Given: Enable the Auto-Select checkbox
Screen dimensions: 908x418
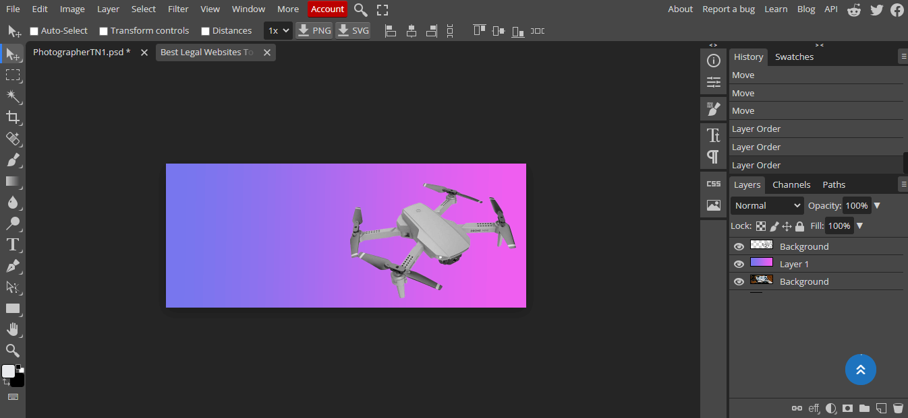Looking at the screenshot, I should tap(34, 31).
